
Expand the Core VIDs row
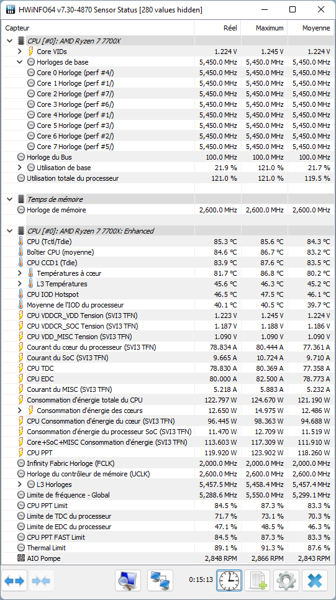pos(20,52)
